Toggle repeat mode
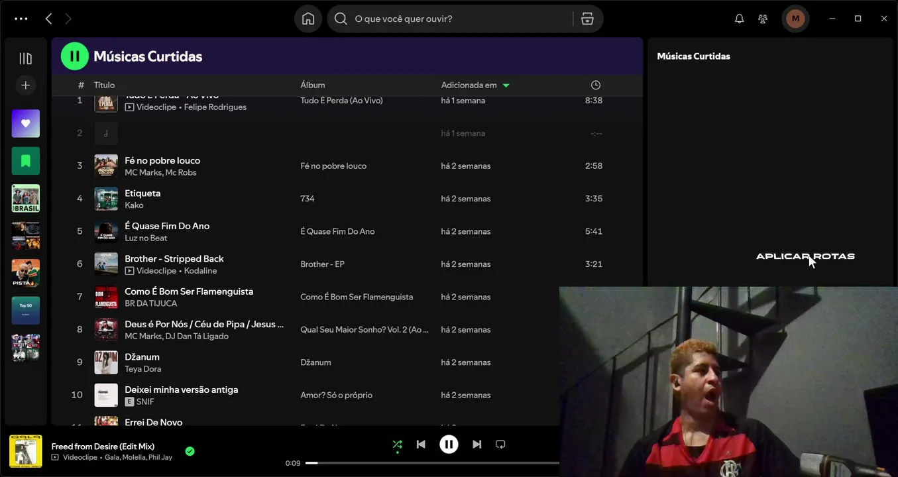This screenshot has height=477, width=898. pyautogui.click(x=500, y=445)
